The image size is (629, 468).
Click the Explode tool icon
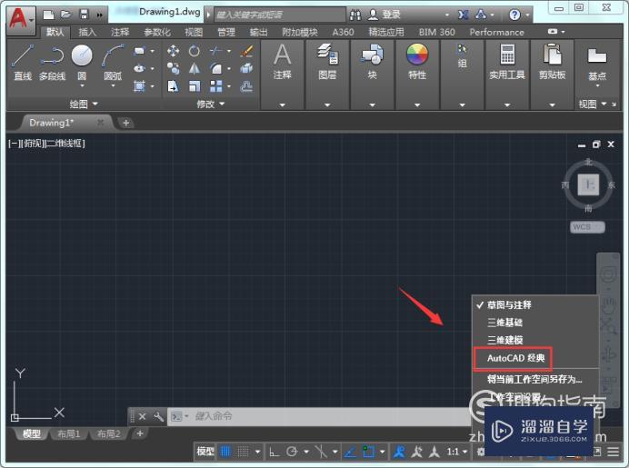point(246,68)
